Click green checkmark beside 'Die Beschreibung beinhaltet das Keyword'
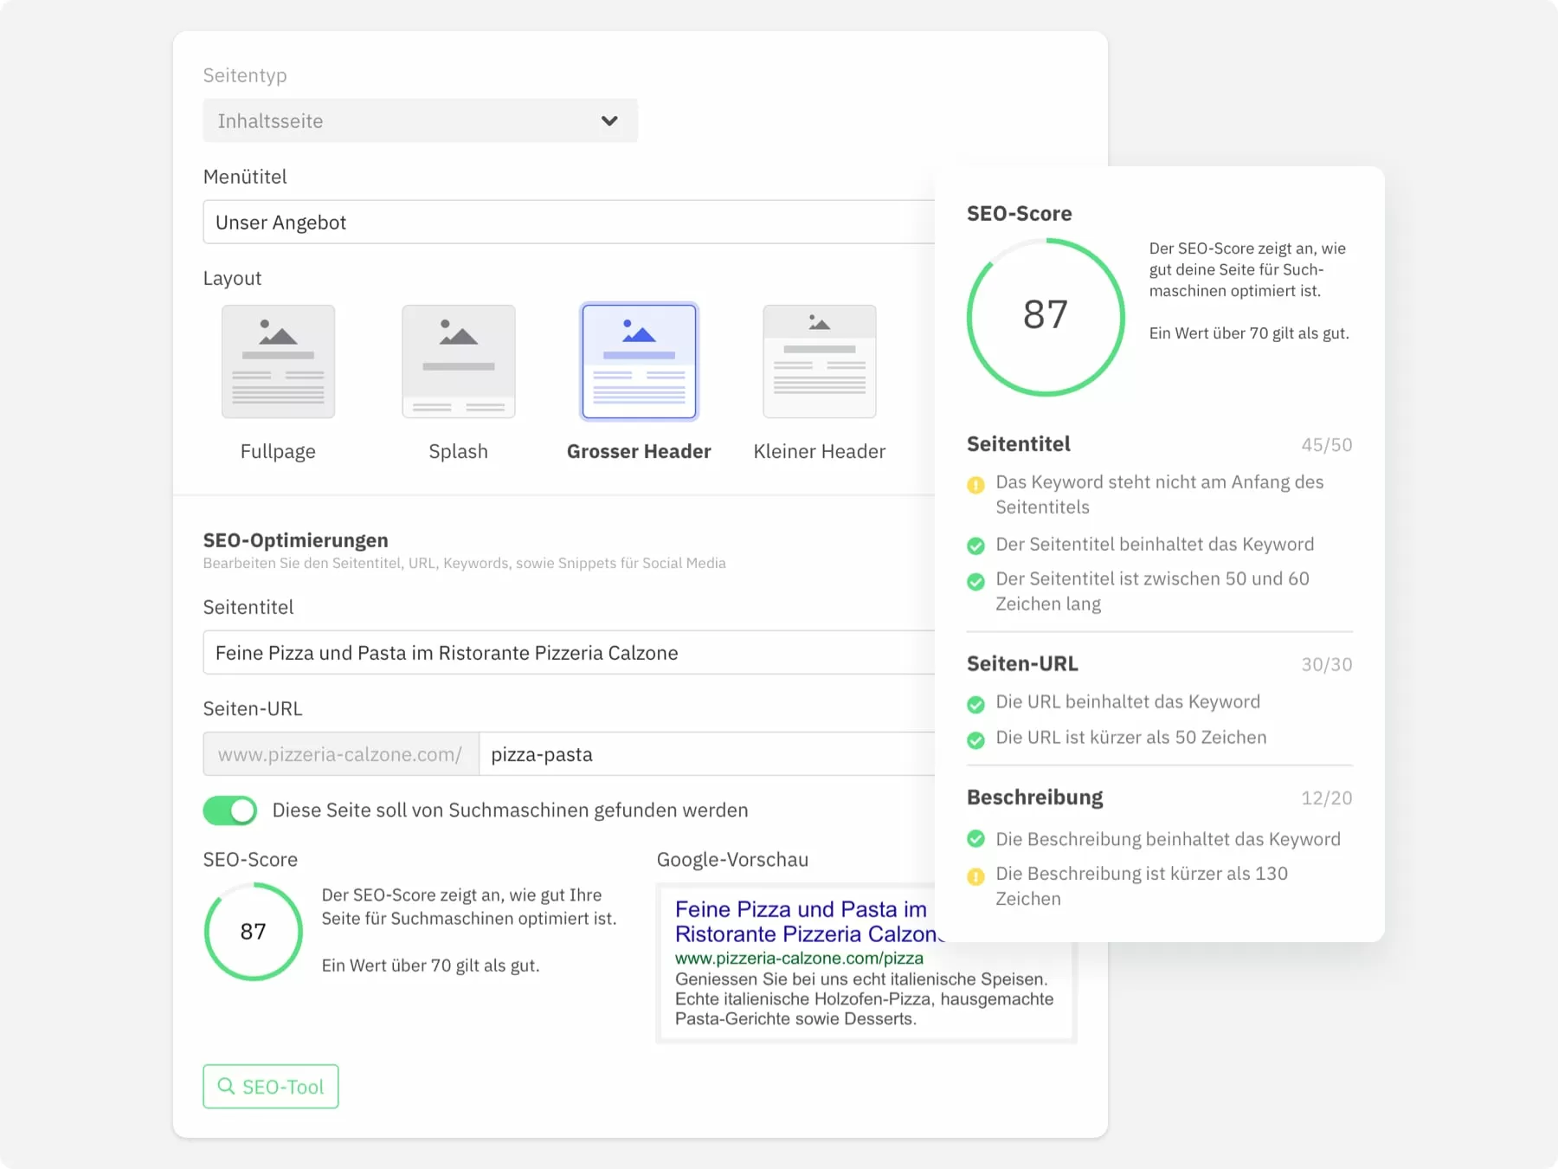Viewport: 1558px width, 1169px height. click(975, 839)
